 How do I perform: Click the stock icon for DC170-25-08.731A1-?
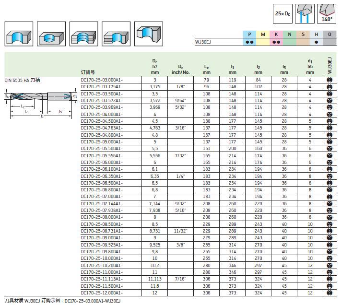329,231
